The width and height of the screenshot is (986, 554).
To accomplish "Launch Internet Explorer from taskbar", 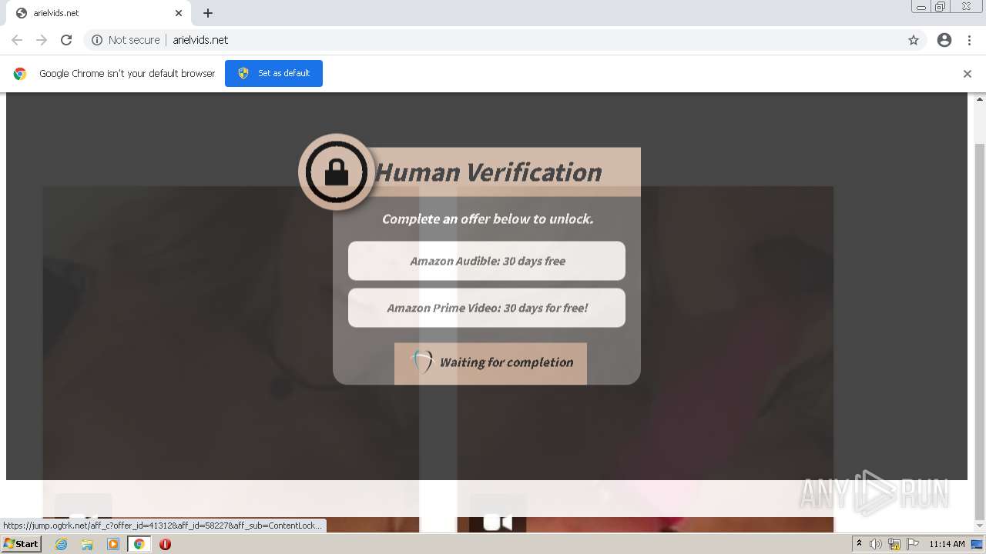I will coord(62,544).
